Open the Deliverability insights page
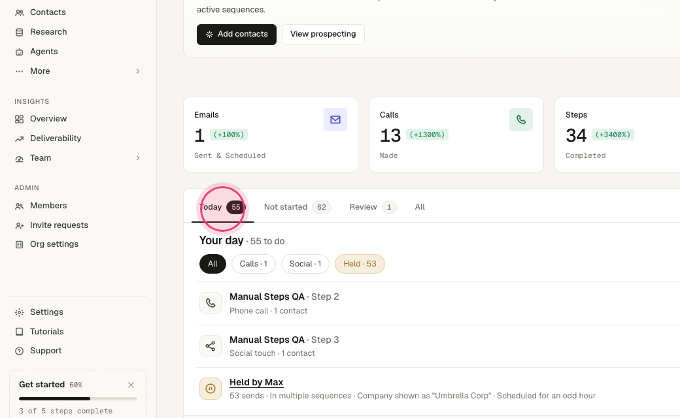This screenshot has width=680, height=418. click(56, 138)
